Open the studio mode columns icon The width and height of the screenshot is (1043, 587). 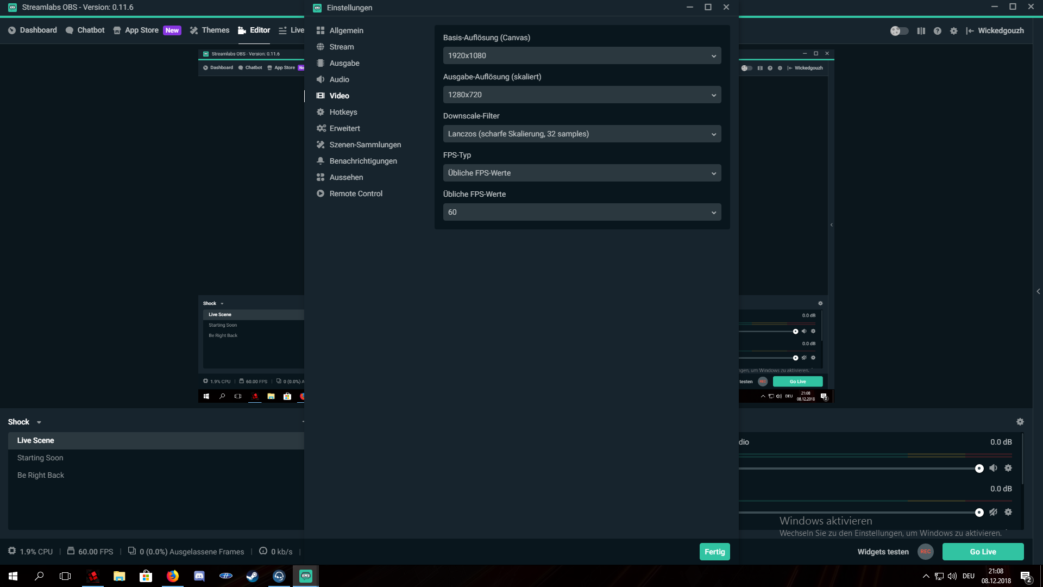tap(921, 31)
